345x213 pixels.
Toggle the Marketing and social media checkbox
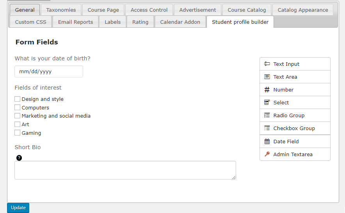click(x=17, y=116)
